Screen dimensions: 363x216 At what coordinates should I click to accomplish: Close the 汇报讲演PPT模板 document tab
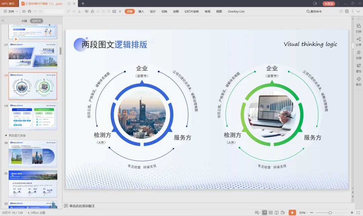(x=74, y=3)
